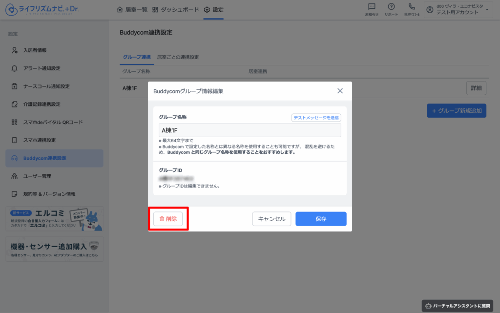Screen dimensions: 500x313
Task: Click the Buddycom連携設定 page heading
Action: pyautogui.click(x=146, y=32)
